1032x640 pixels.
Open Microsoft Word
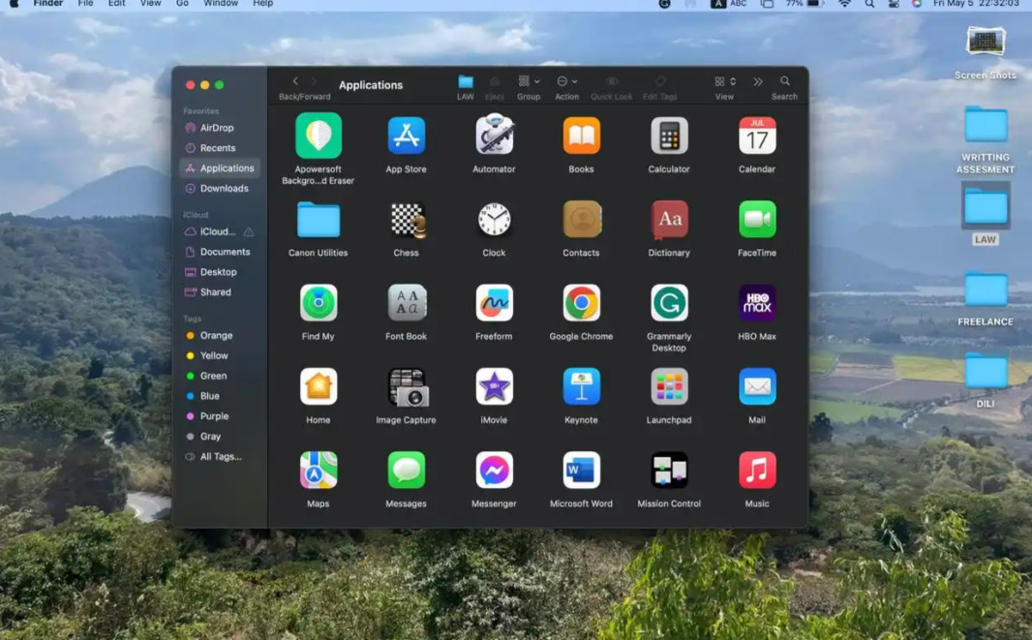pyautogui.click(x=581, y=471)
